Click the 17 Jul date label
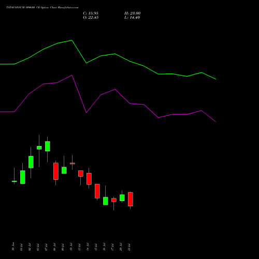The image size is (259, 259). click(x=112, y=247)
